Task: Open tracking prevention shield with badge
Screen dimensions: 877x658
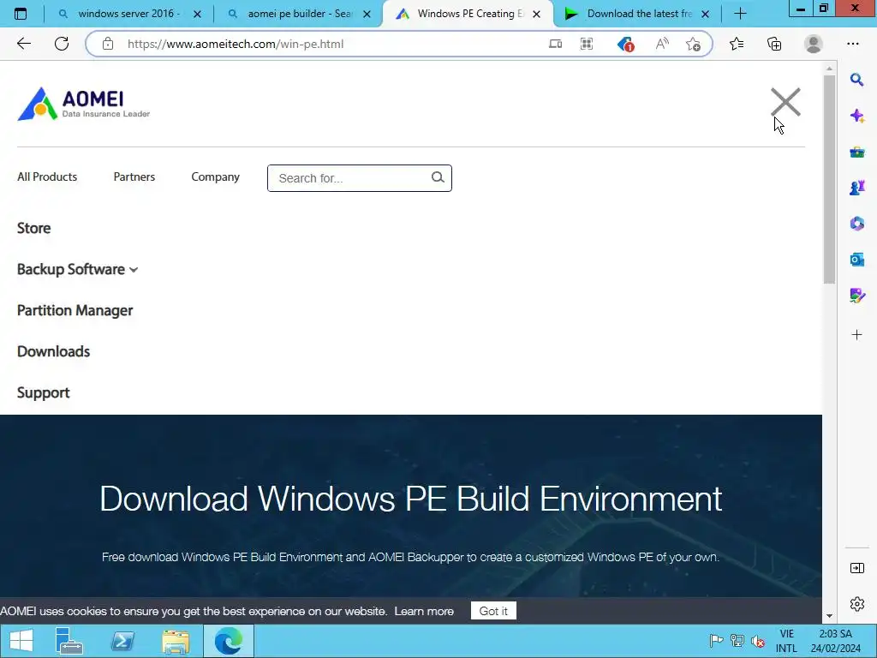Action: tap(624, 44)
